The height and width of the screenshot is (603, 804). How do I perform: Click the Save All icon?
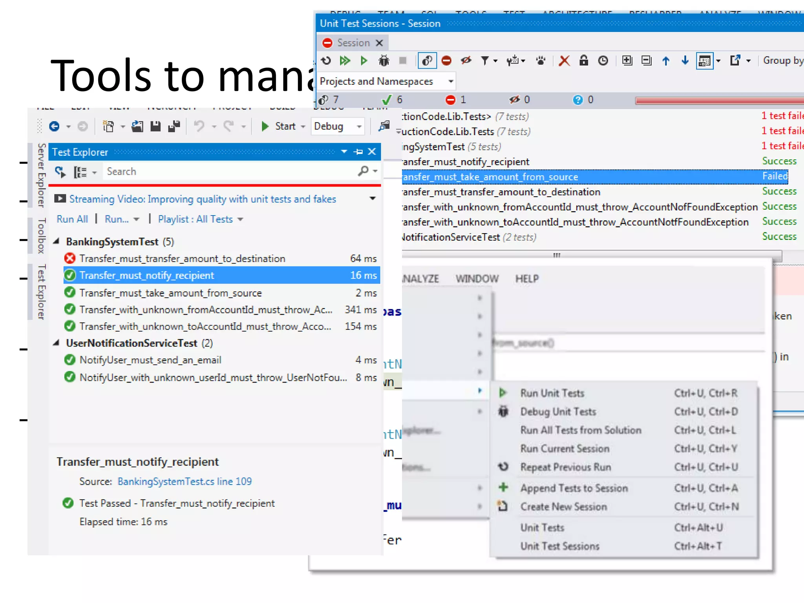coord(174,126)
